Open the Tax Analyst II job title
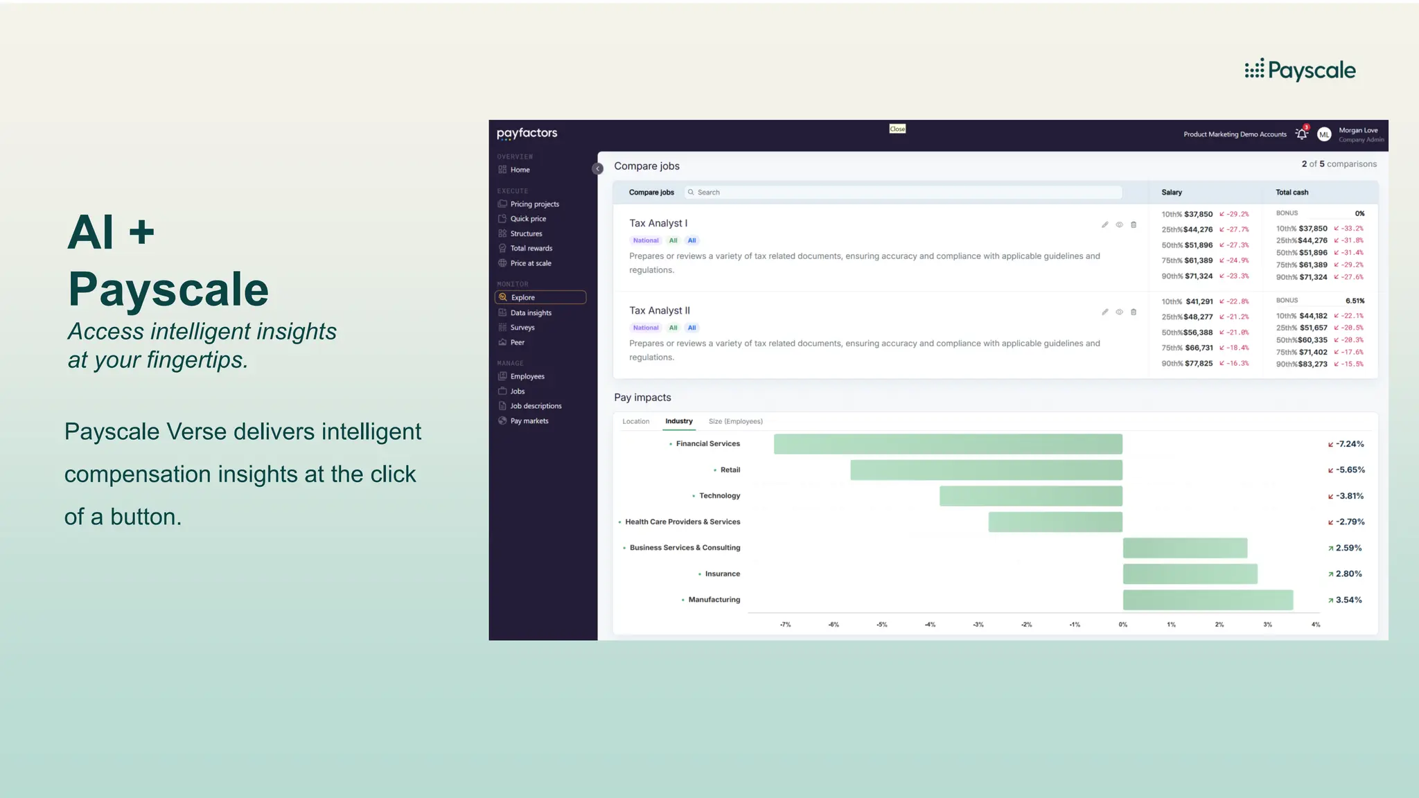Image resolution: width=1419 pixels, height=798 pixels. pos(660,310)
